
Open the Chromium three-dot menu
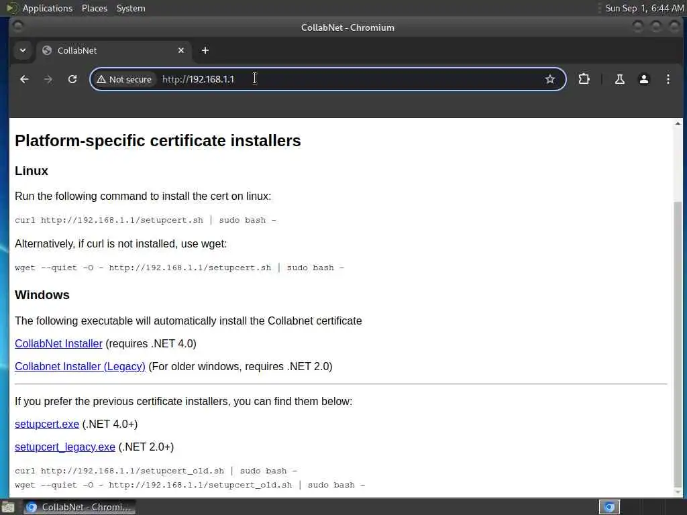click(668, 79)
